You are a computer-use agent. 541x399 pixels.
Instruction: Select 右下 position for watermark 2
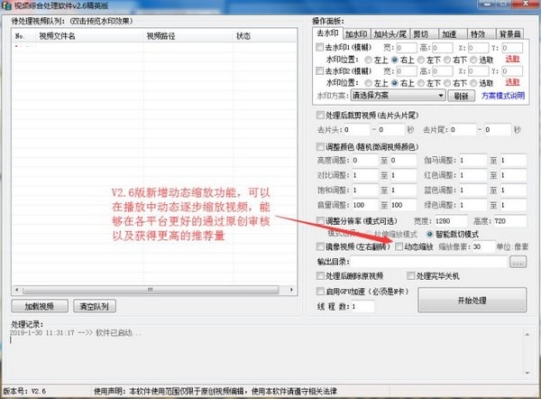pyautogui.click(x=447, y=83)
